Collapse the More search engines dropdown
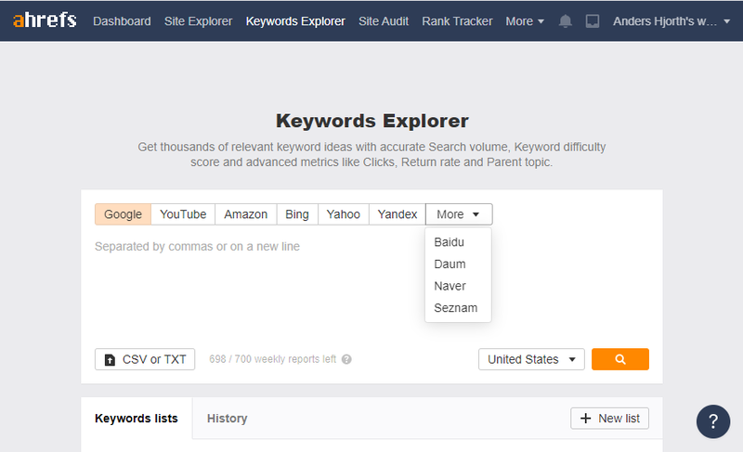 pos(459,214)
